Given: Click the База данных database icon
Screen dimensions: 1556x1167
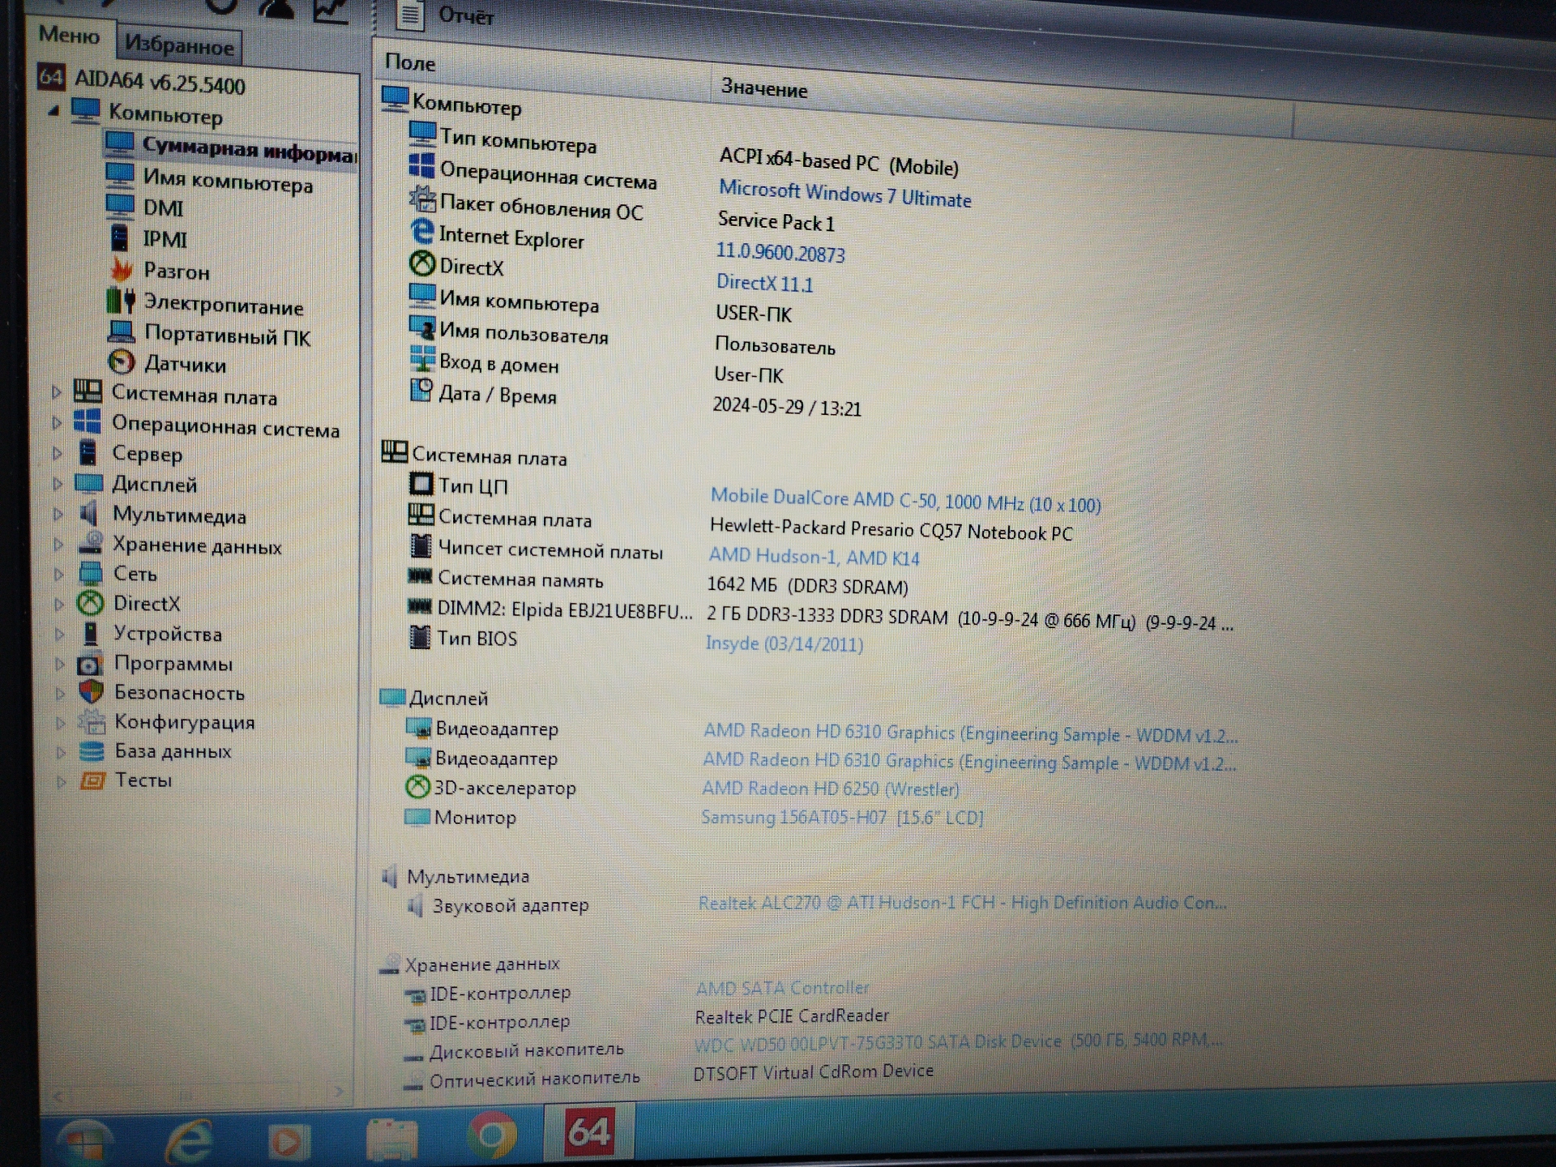Looking at the screenshot, I should coord(92,751).
